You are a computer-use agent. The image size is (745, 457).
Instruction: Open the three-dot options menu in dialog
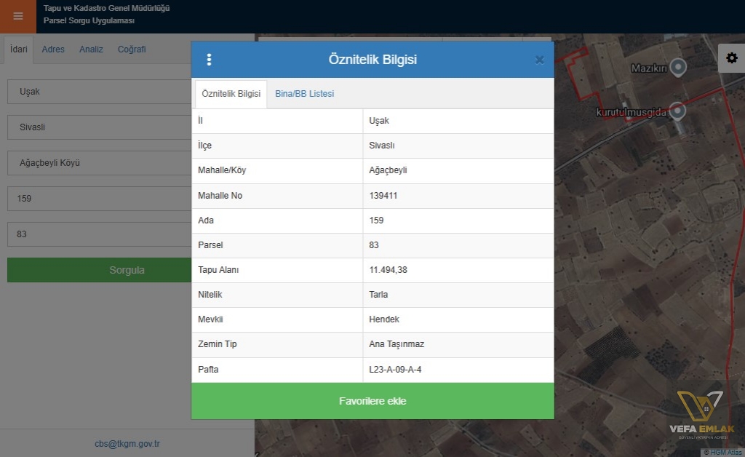(x=209, y=60)
